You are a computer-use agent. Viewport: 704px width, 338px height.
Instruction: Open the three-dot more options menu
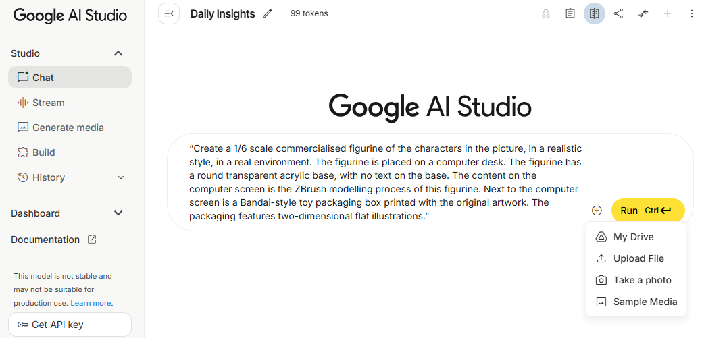click(x=691, y=13)
